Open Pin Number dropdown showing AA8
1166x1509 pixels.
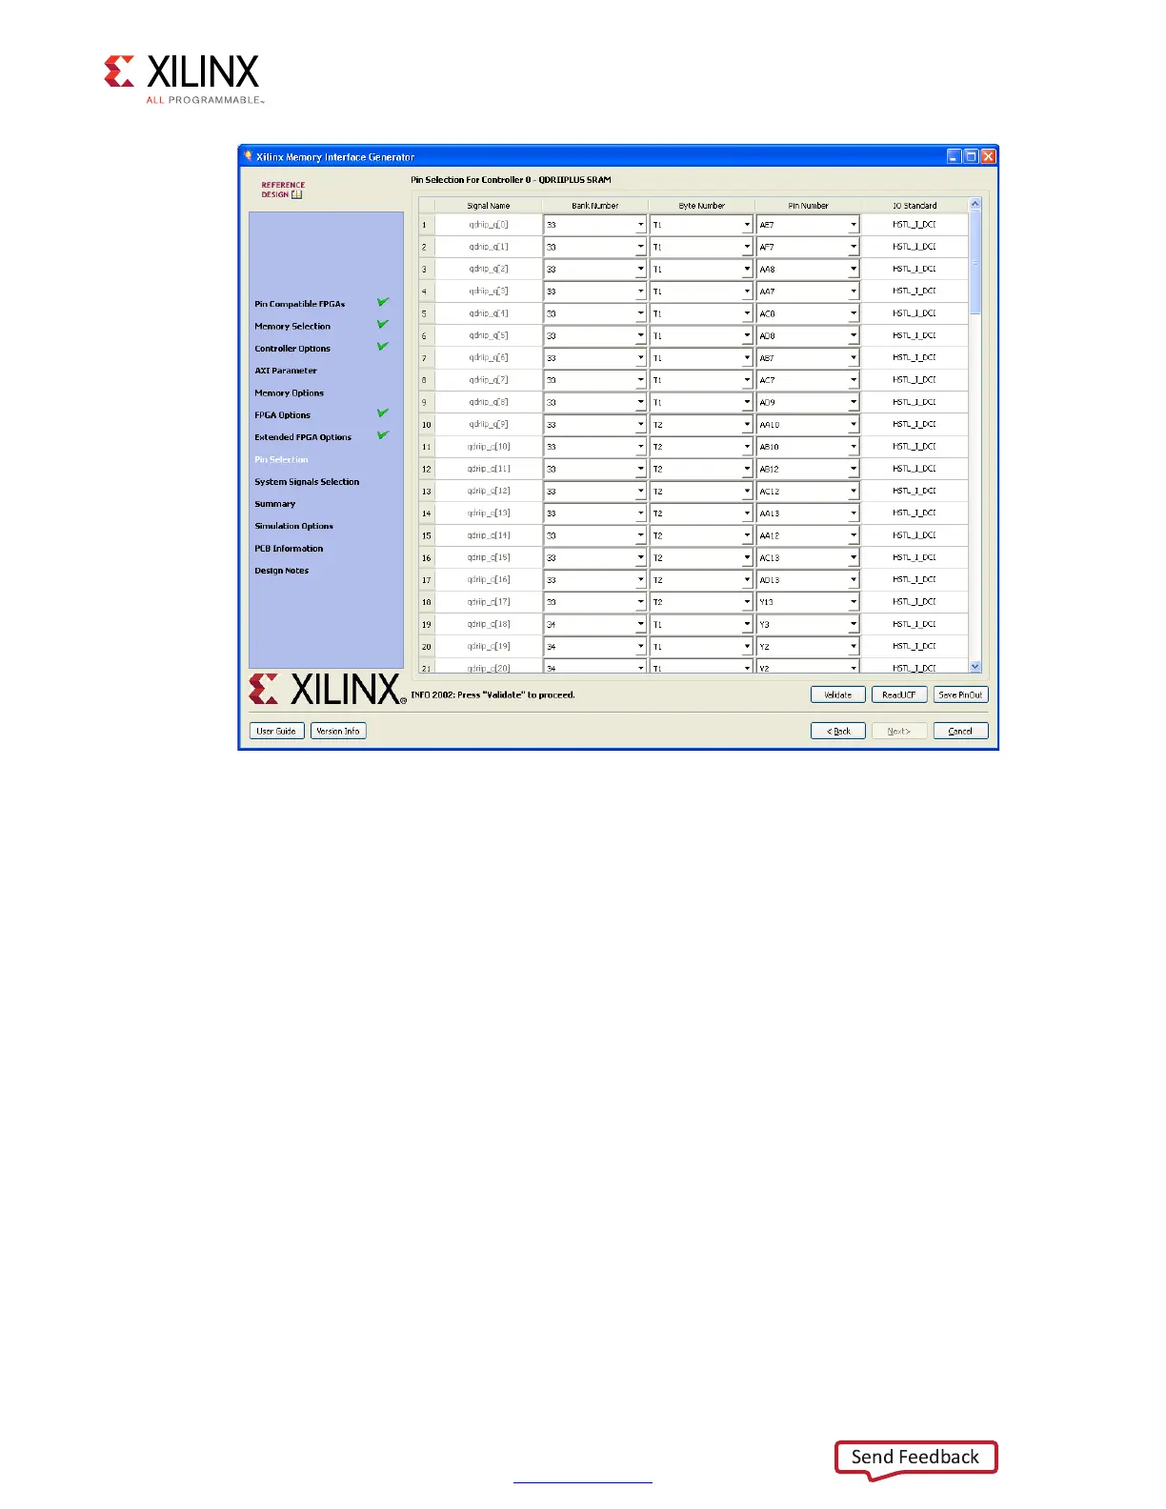click(x=854, y=270)
